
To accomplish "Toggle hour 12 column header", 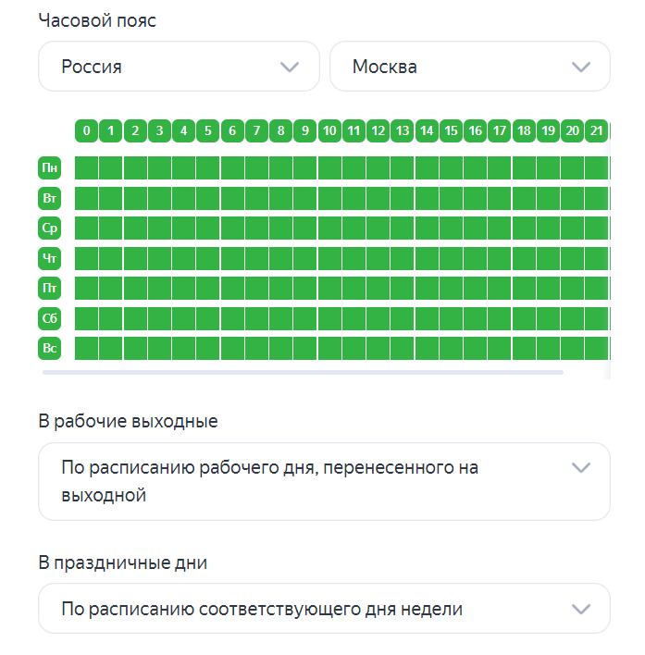I will click(378, 131).
